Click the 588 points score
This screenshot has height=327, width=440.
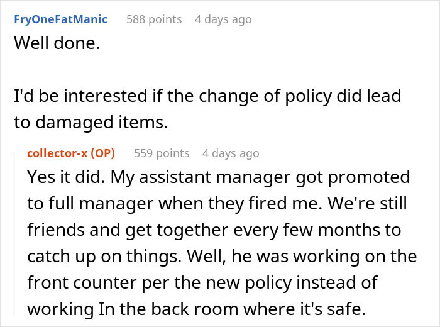point(154,19)
